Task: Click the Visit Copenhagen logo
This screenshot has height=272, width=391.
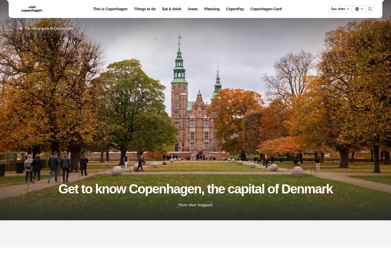Action: tap(32, 9)
